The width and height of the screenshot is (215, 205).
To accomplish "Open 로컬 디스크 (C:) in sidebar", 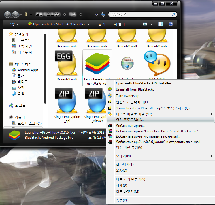I will click(27, 123).
